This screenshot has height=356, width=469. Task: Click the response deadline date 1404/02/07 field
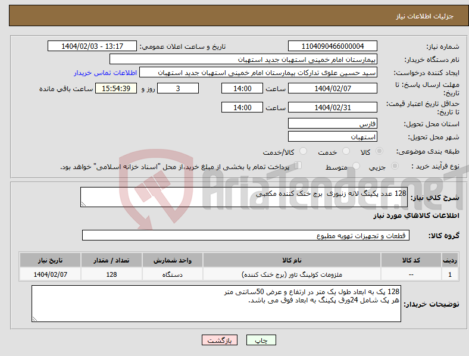[x=332, y=88]
